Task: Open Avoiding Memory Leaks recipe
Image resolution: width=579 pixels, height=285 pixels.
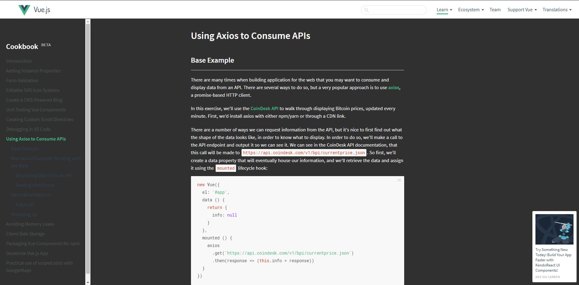Action: 30,224
